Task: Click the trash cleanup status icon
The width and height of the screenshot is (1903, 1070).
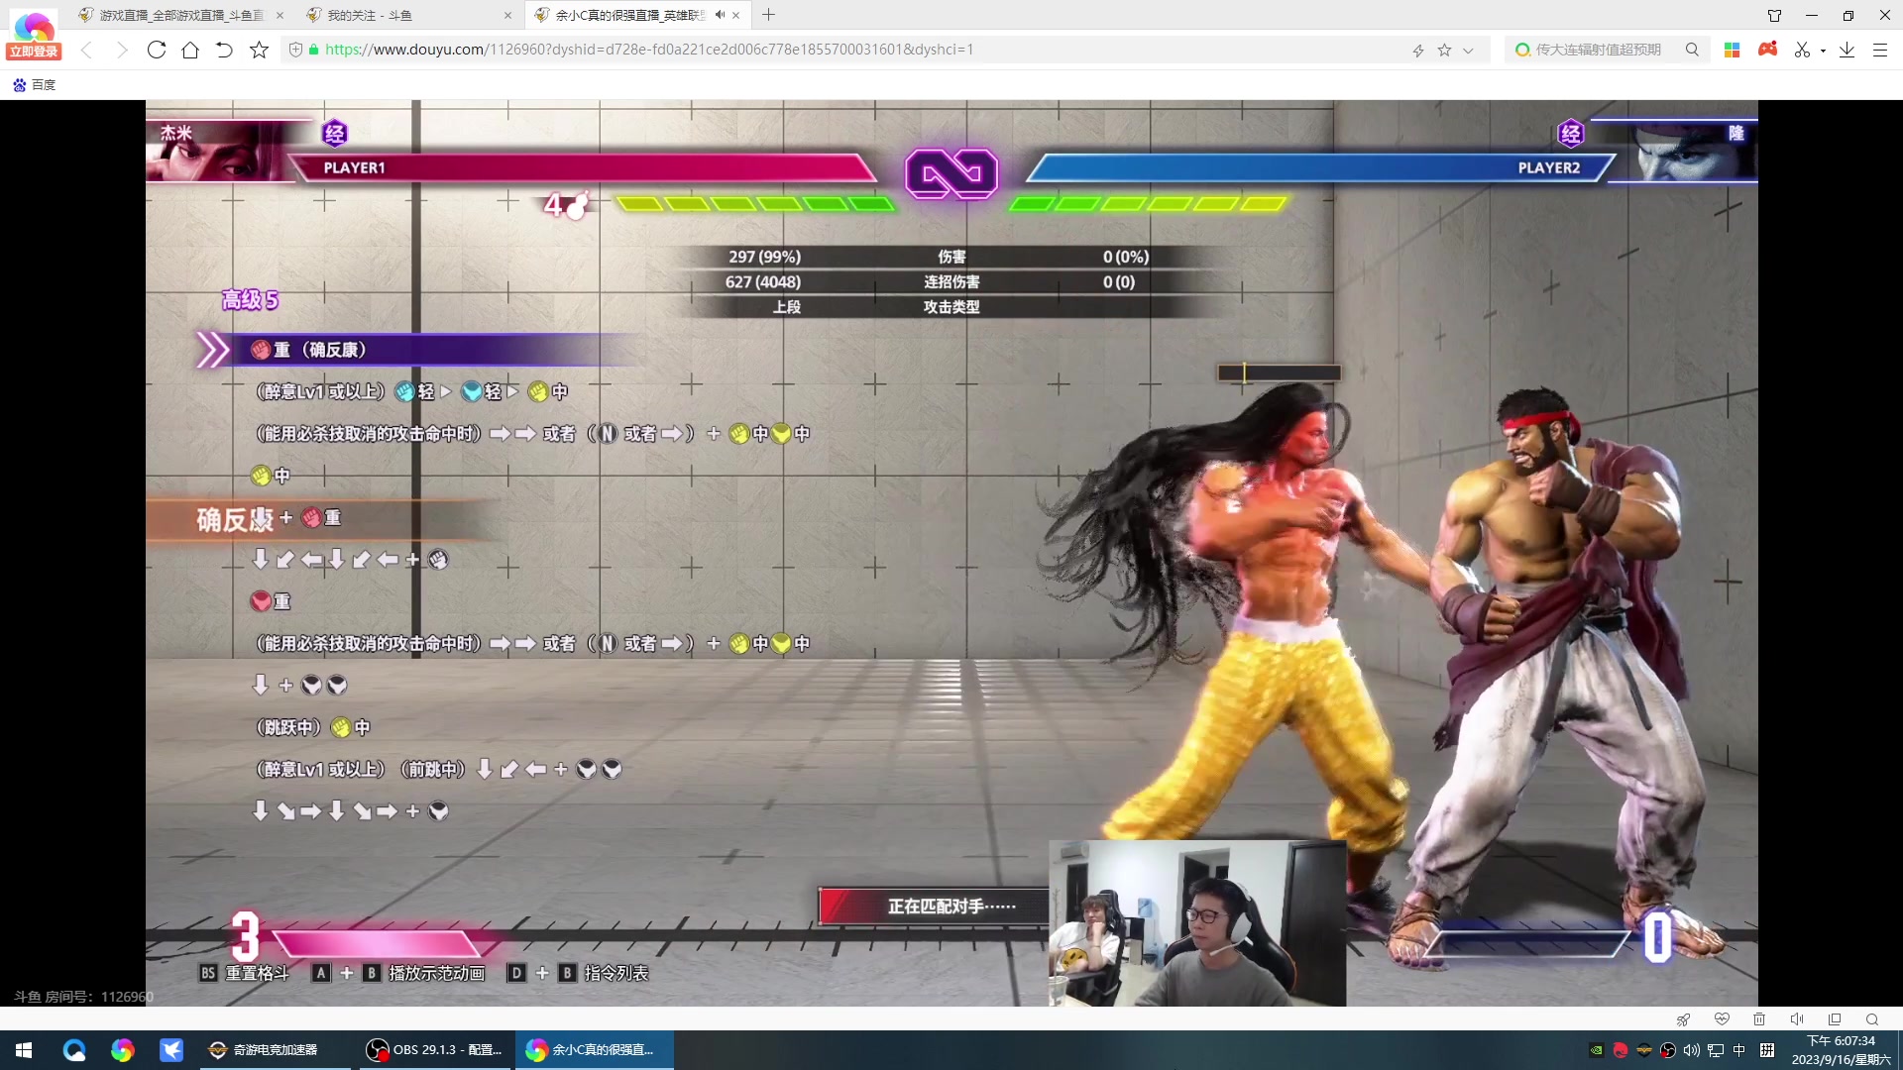Action: 1759,1019
